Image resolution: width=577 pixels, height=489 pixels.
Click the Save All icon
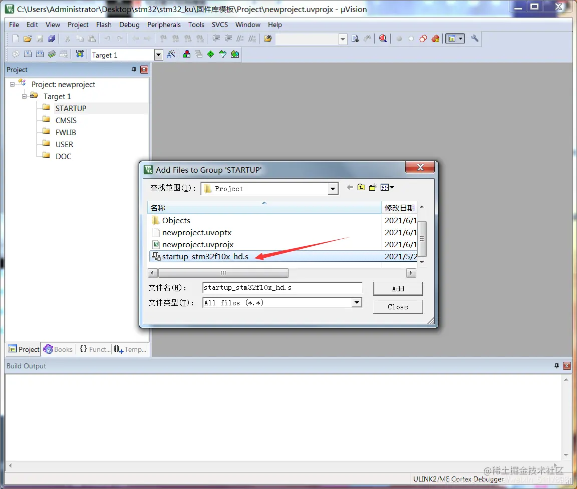[x=52, y=39]
